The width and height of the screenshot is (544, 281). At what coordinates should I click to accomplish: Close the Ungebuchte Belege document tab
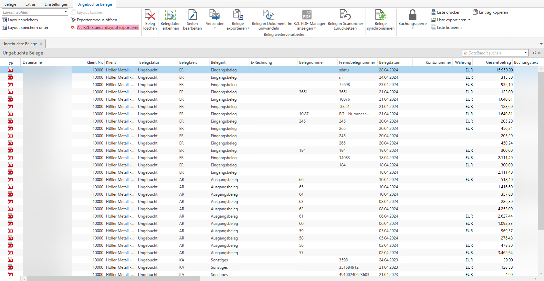pos(41,44)
